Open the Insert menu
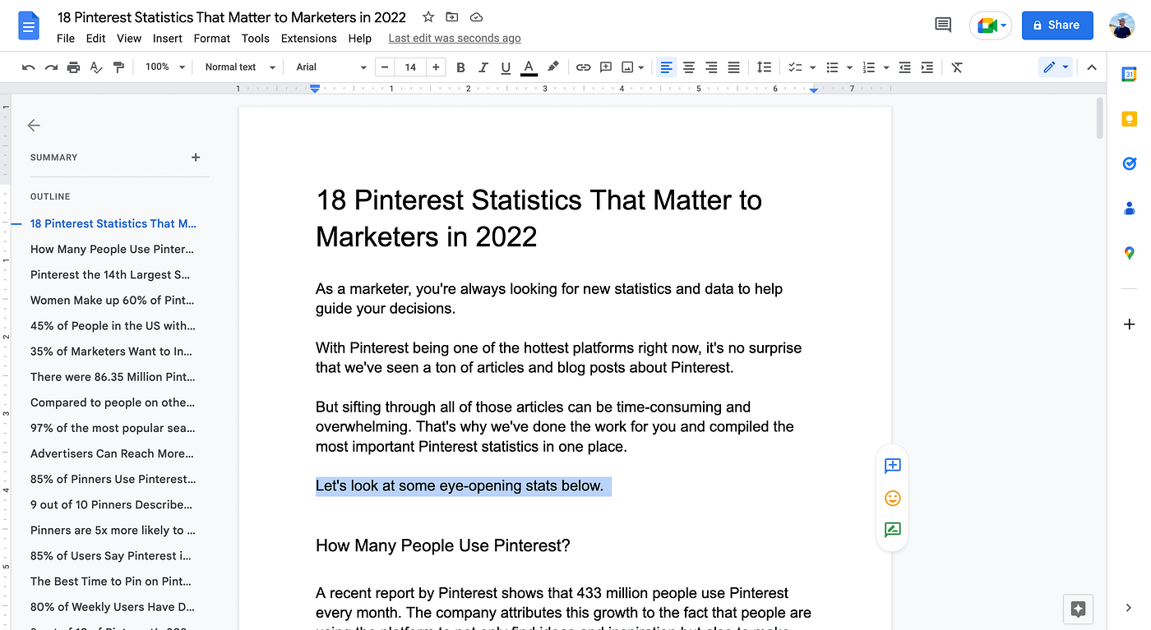The image size is (1151, 630). 168,39
